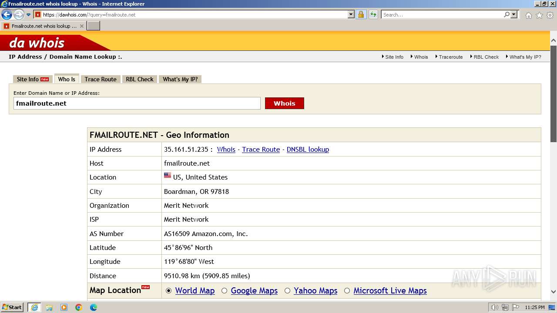
Task: Switch to the Who Is tab
Action: pos(67,79)
